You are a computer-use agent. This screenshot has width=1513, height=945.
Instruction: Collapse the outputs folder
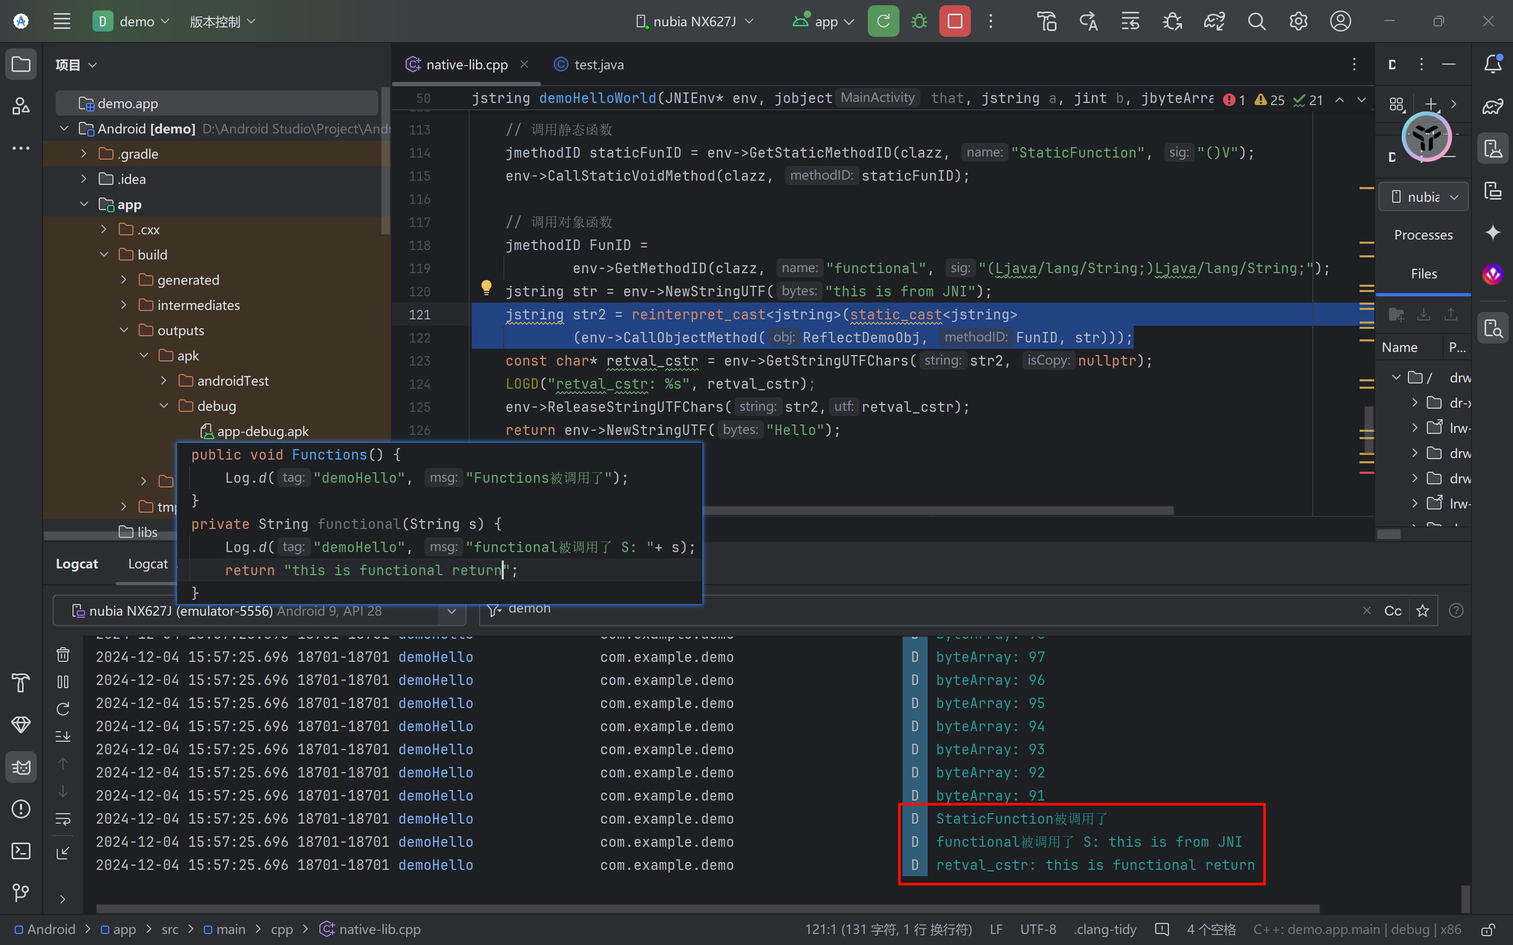pyautogui.click(x=125, y=330)
